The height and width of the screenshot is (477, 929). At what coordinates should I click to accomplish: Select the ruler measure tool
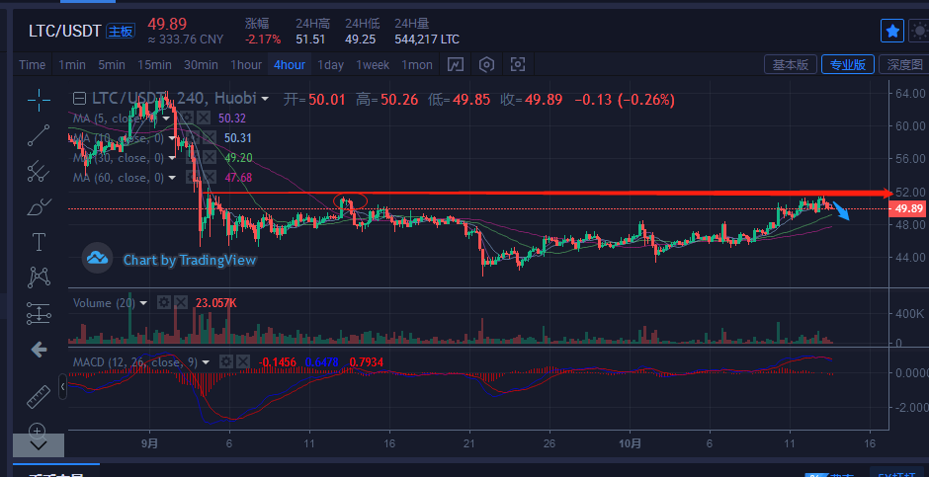point(39,397)
